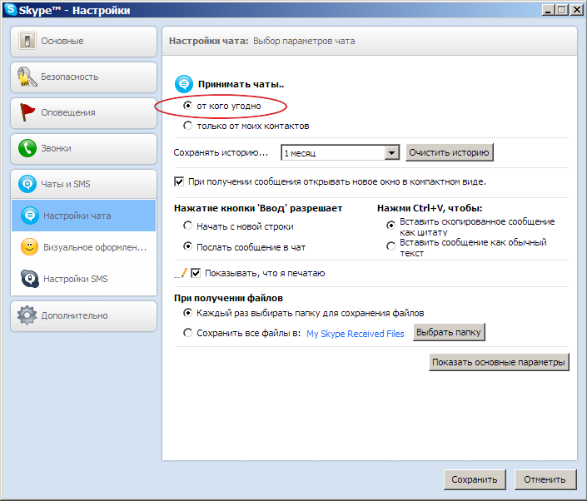Go to the Оповещения section
Viewport: 587px width, 501px height.
pos(83,112)
